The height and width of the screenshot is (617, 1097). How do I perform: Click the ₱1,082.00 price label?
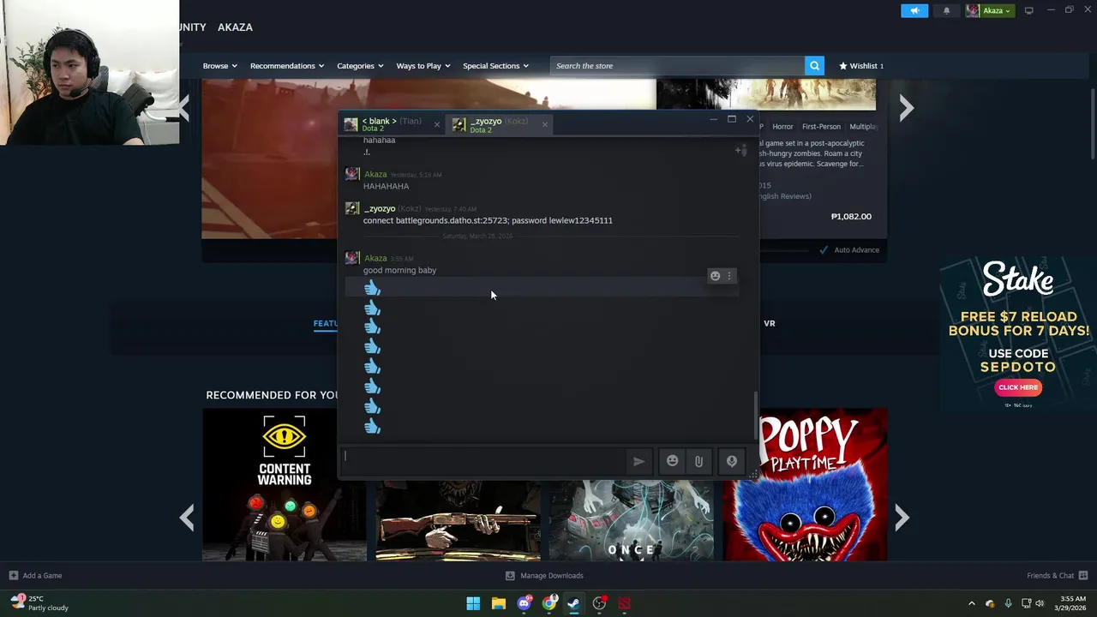851,216
